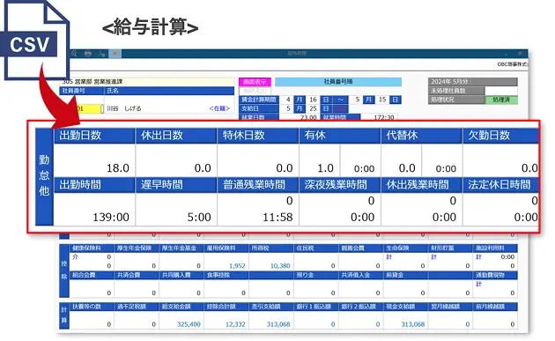
Task: Click the 出勤日数 value 18.0 cell
Action: (94, 160)
